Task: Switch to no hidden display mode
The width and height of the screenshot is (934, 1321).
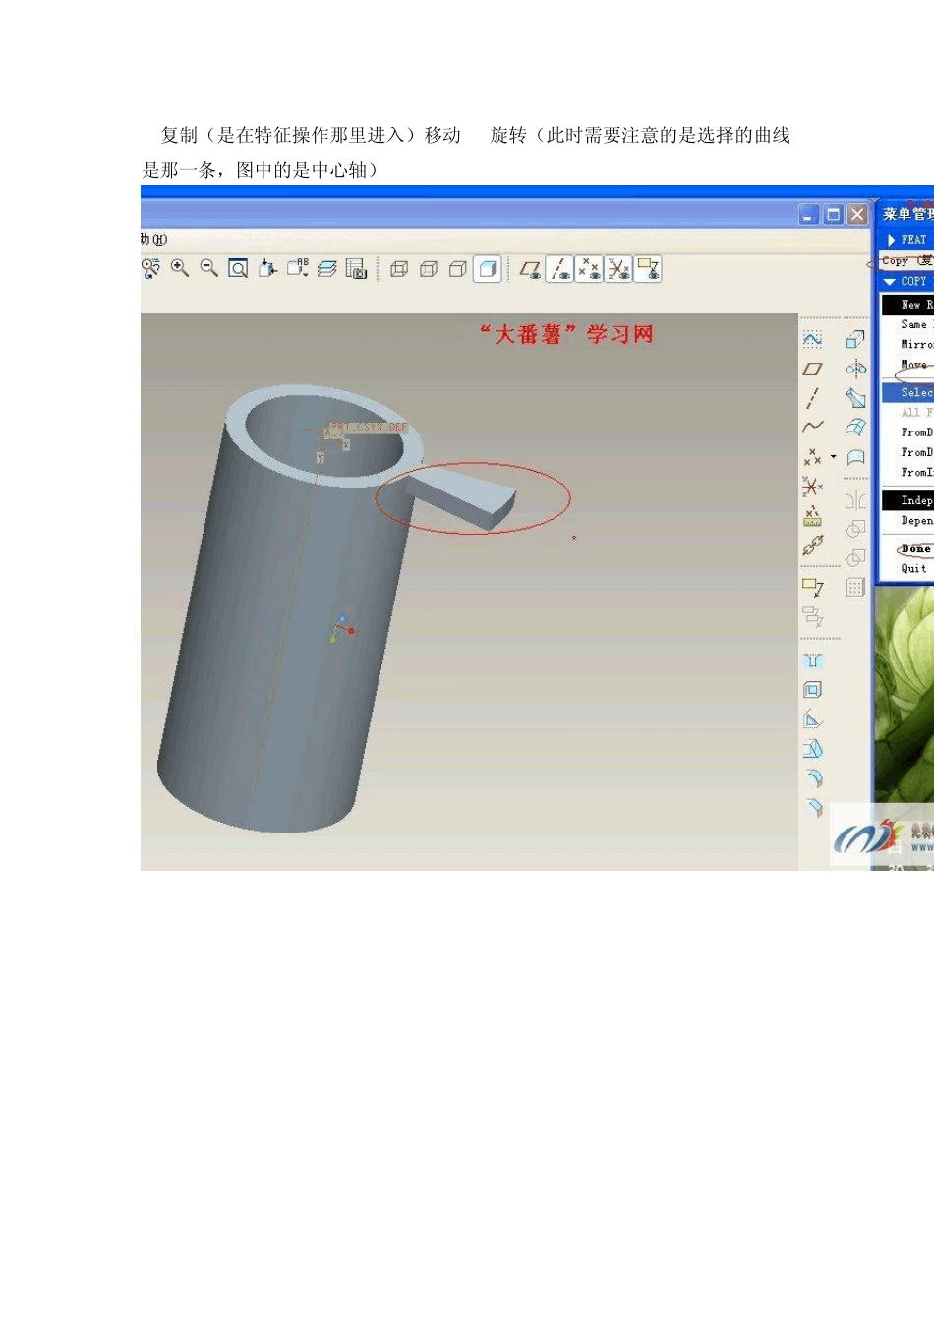Action: (458, 269)
